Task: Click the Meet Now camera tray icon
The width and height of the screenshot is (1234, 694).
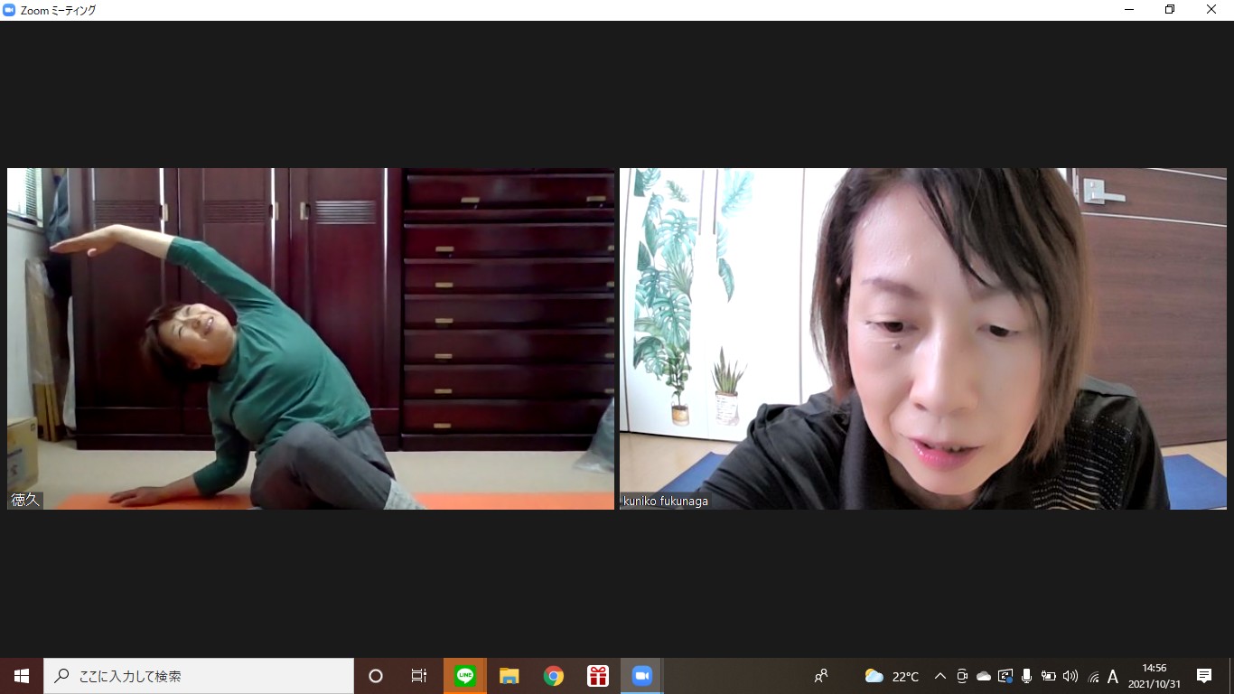Action: pyautogui.click(x=962, y=676)
